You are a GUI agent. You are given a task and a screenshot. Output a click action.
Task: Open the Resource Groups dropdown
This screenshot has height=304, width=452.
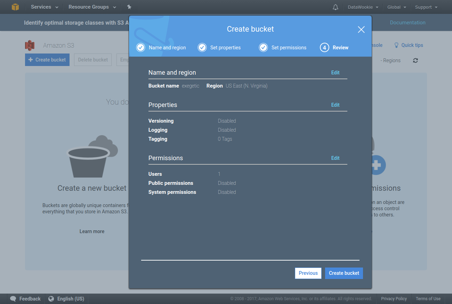(x=92, y=7)
